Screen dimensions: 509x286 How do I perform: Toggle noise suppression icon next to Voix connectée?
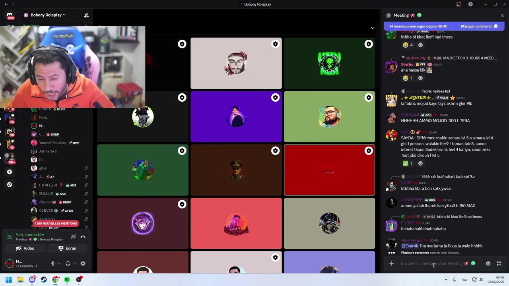pos(74,237)
